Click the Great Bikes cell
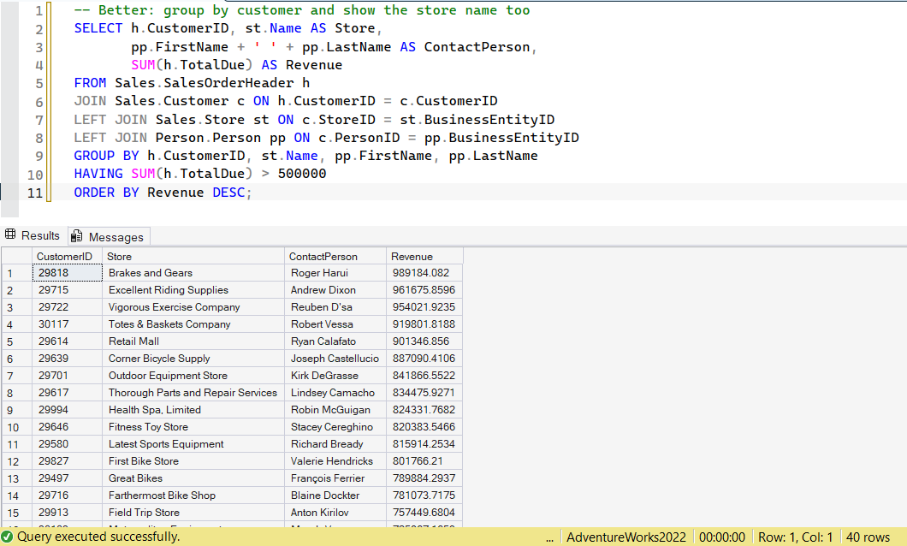 pos(193,478)
